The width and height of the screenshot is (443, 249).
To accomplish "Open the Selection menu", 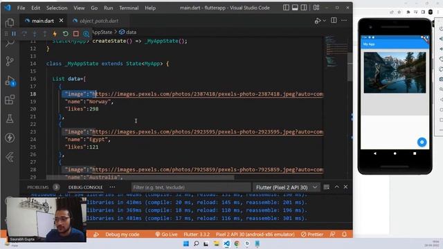I will (57, 8).
